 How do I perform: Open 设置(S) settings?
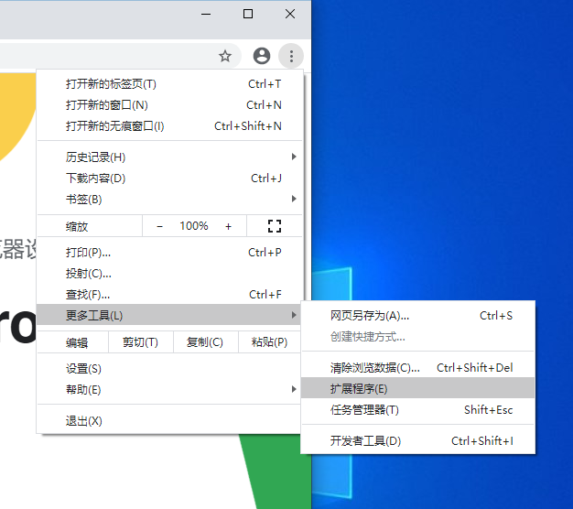(168, 369)
